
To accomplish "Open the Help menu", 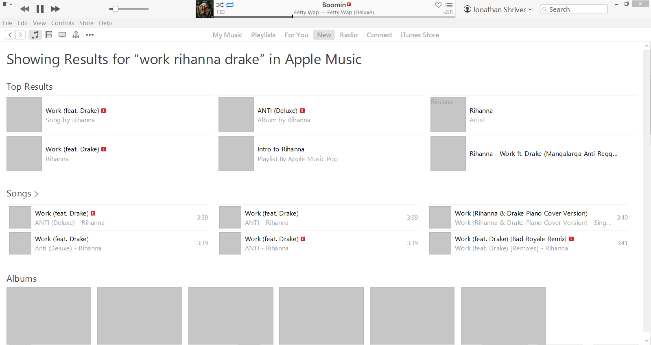I will pyautogui.click(x=105, y=23).
